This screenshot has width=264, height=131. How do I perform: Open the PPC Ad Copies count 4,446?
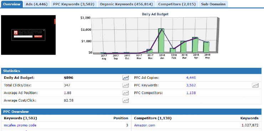pos(191,78)
